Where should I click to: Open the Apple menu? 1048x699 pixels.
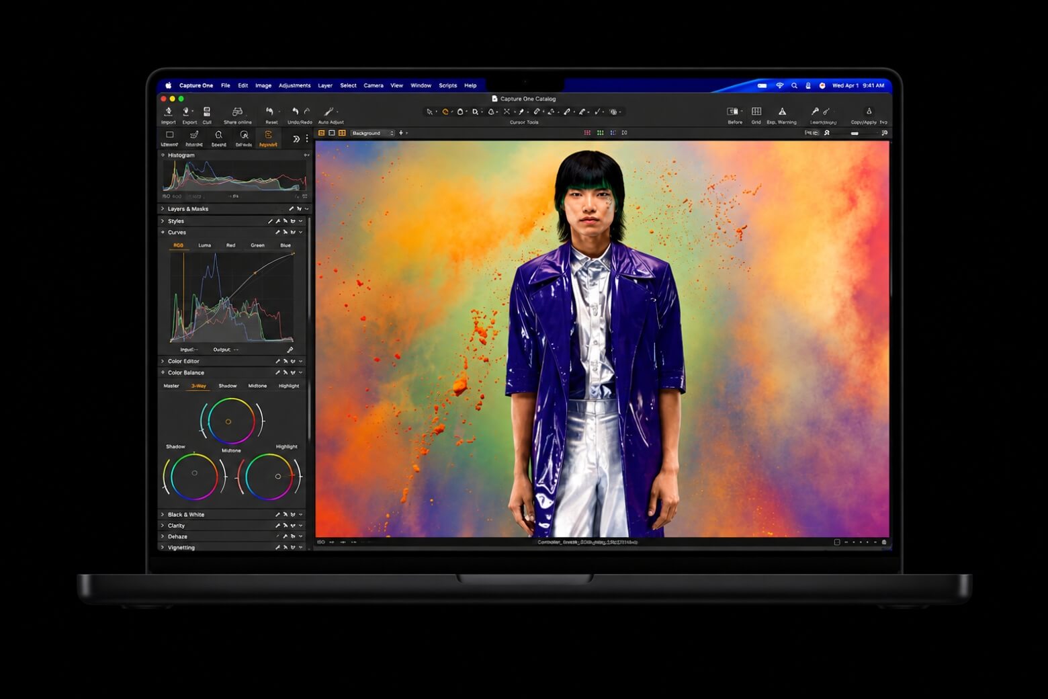pos(169,85)
